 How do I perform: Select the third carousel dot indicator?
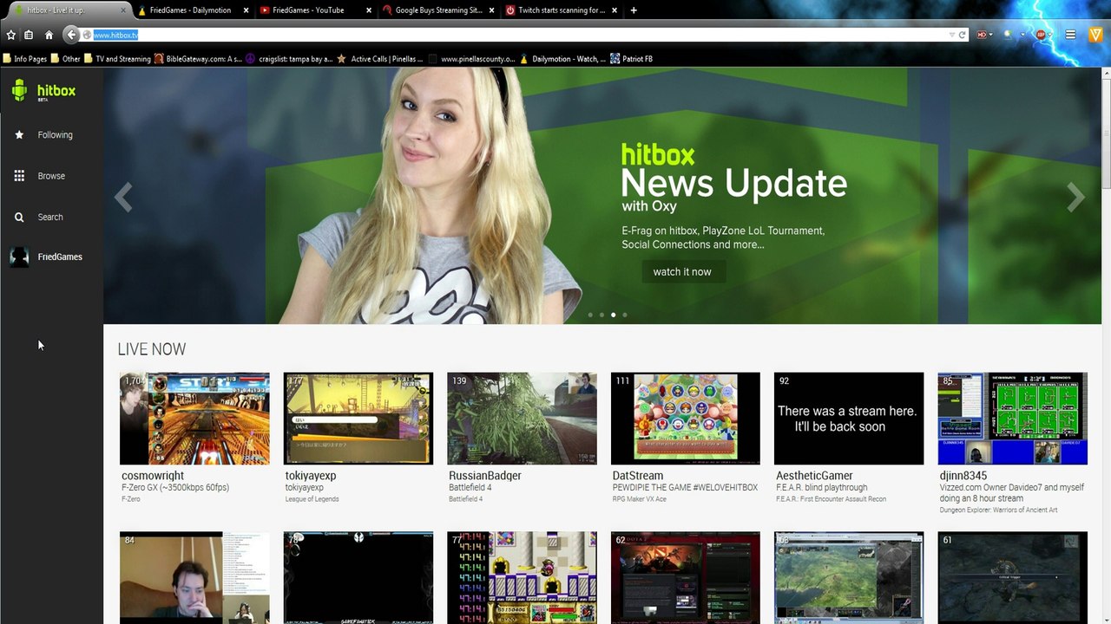coord(613,315)
